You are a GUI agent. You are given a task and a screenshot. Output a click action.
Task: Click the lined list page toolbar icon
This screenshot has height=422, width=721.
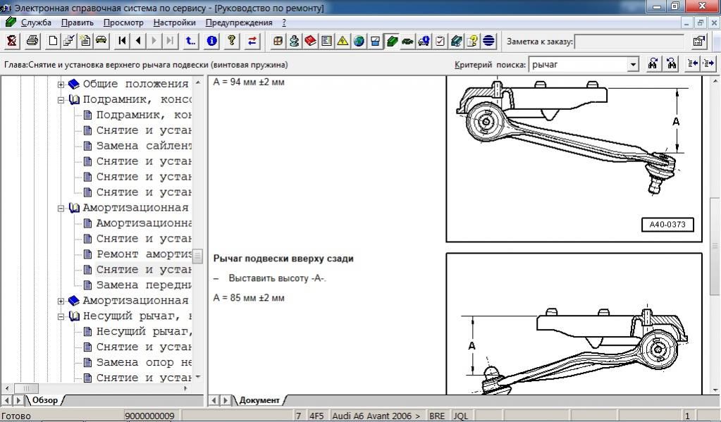tap(326, 42)
